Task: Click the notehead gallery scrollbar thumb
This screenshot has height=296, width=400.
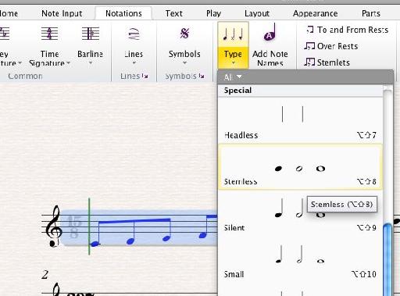Action: [x=387, y=259]
